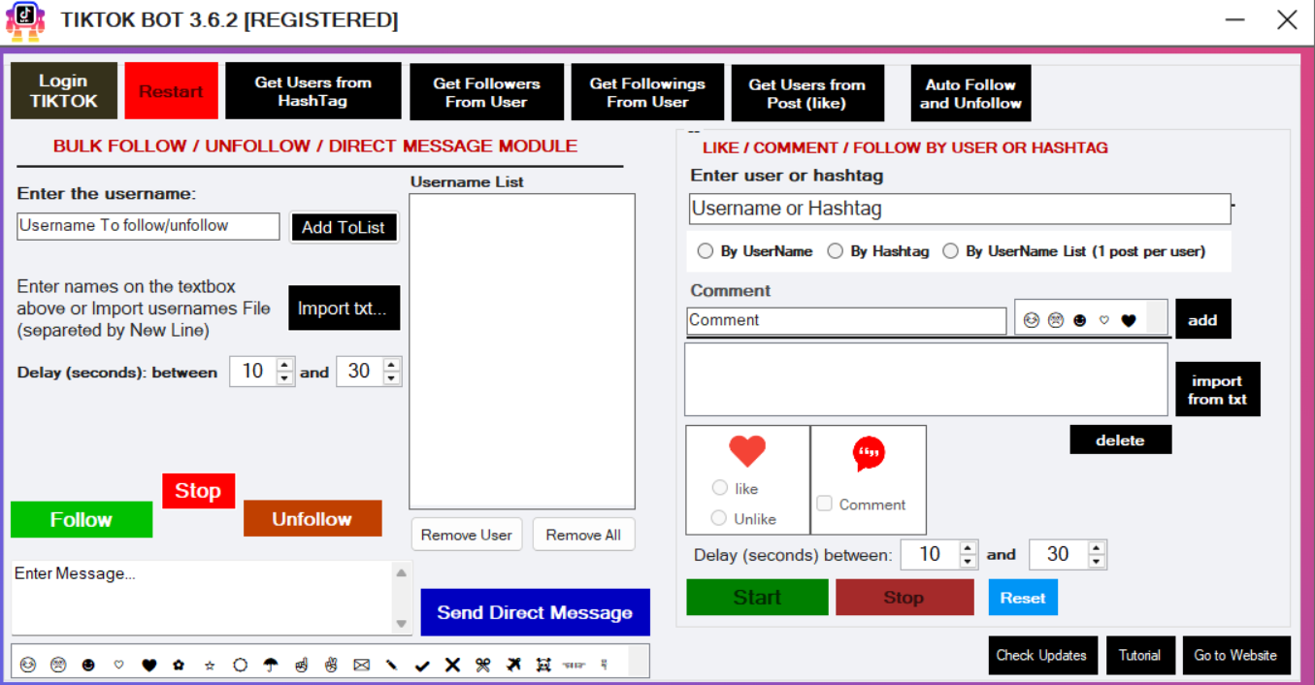Insert the umbrella emoji from message emoji bar
Image resolution: width=1315 pixels, height=685 pixels.
point(271,665)
